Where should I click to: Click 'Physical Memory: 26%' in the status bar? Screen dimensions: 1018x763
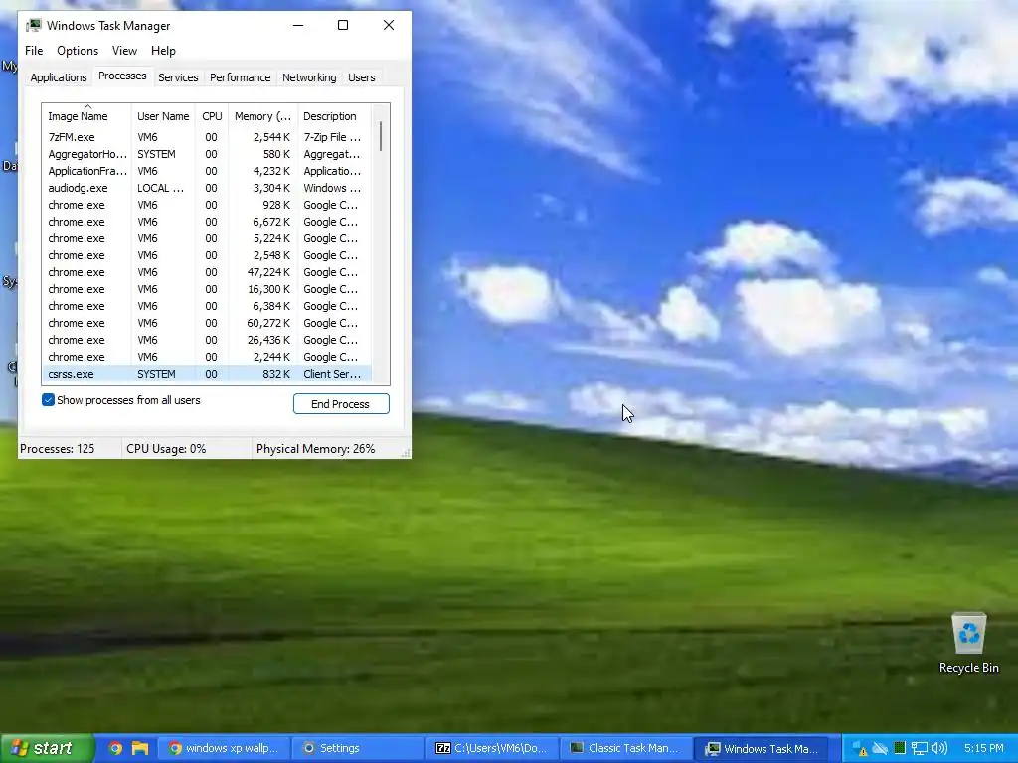[315, 449]
